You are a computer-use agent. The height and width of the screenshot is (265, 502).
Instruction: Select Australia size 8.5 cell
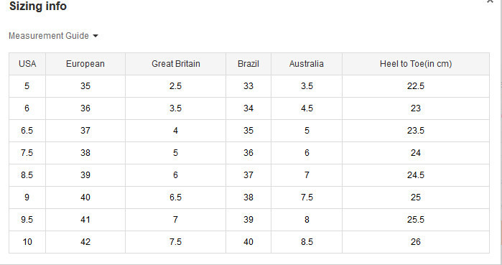tap(307, 242)
